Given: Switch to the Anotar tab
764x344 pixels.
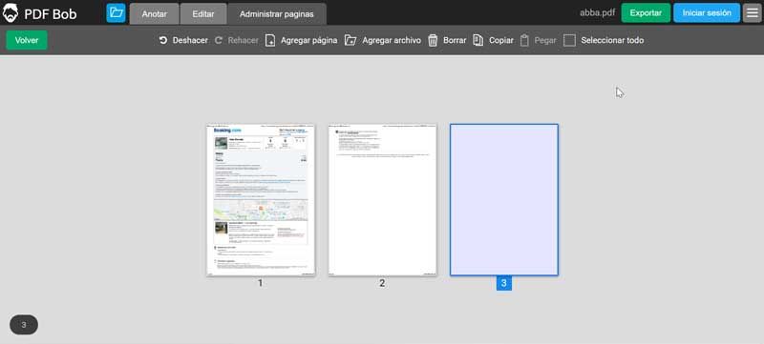Looking at the screenshot, I should 154,14.
